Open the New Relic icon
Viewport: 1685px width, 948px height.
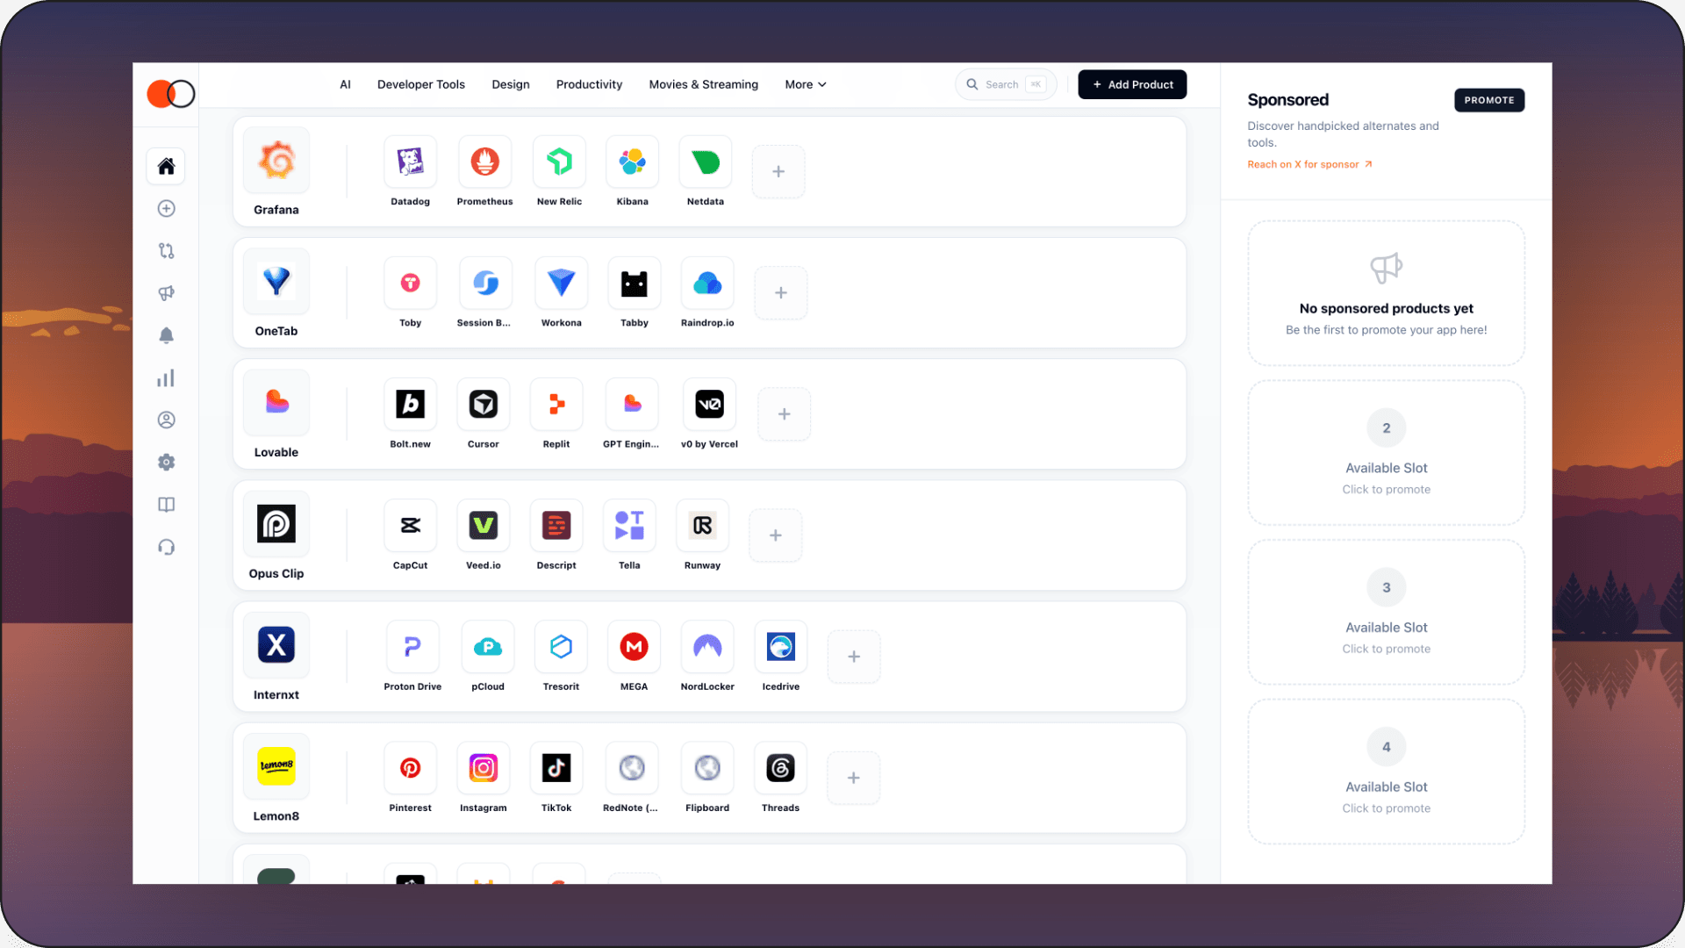coord(559,162)
